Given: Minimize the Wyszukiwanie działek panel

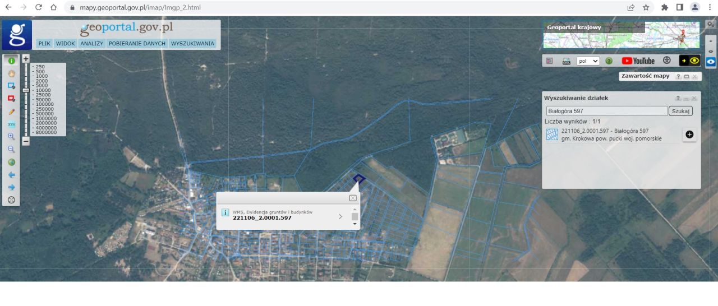Looking at the screenshot, I should tap(686, 98).
